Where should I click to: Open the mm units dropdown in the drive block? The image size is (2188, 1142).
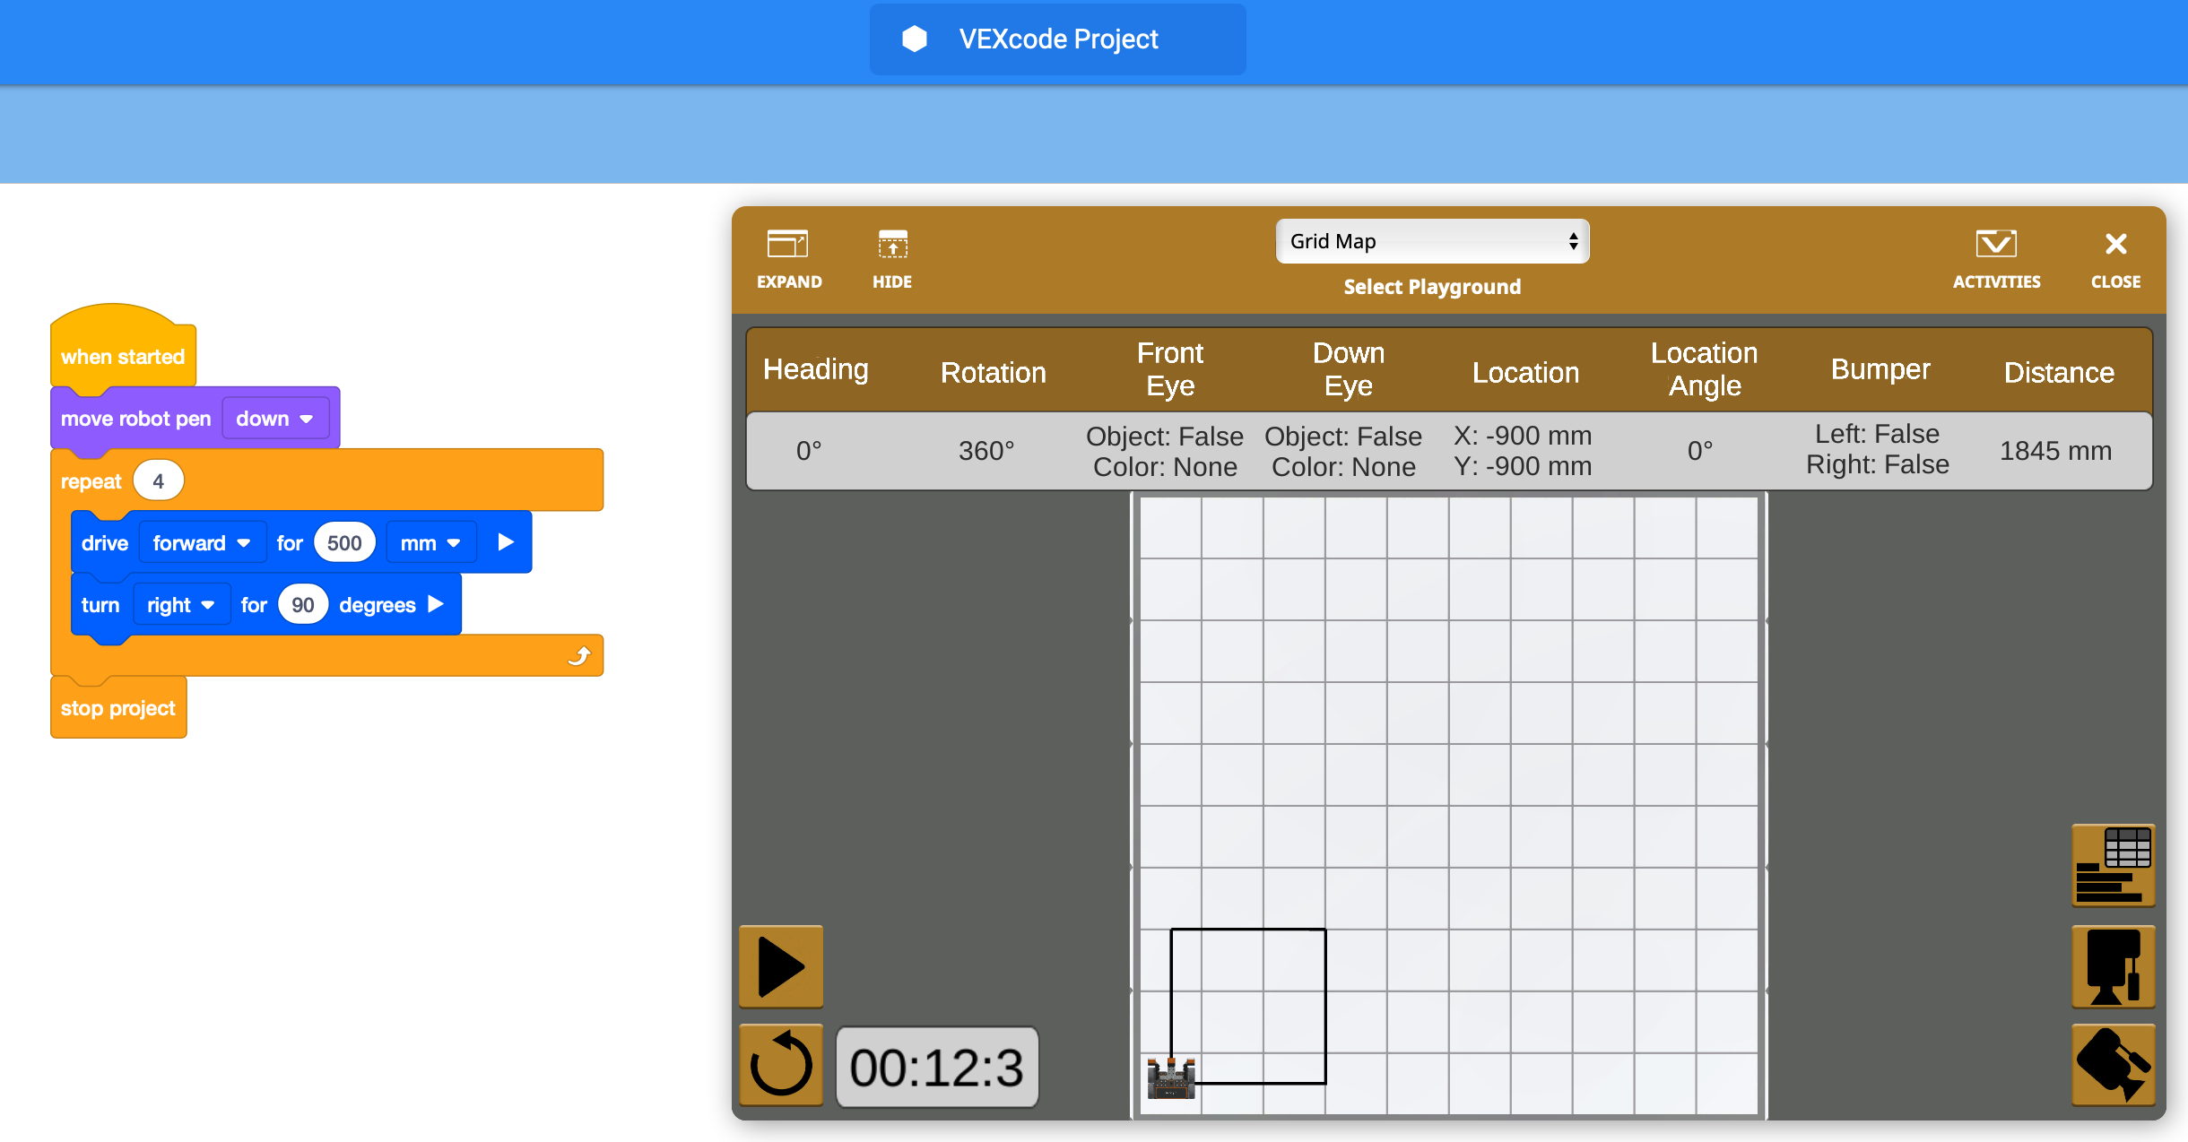click(430, 541)
